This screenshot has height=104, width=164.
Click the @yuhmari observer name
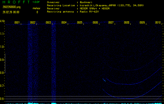[x=87, y=2]
